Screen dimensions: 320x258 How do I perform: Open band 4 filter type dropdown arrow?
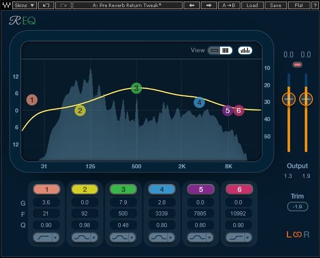pyautogui.click(x=171, y=238)
